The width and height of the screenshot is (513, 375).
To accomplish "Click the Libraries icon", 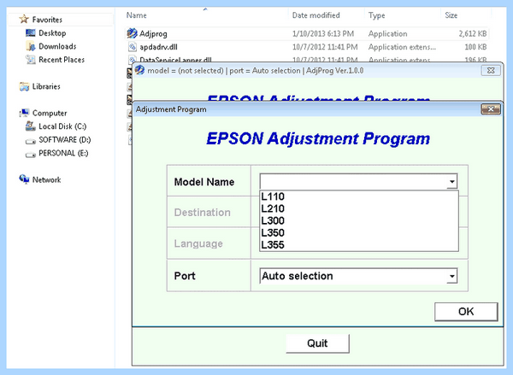I will click(24, 86).
